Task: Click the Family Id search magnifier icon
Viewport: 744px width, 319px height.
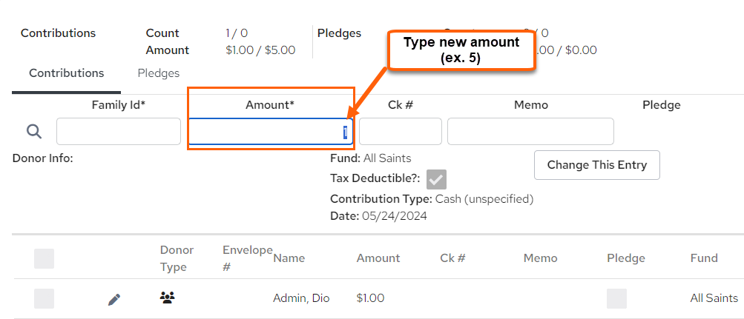Action: coord(33,131)
